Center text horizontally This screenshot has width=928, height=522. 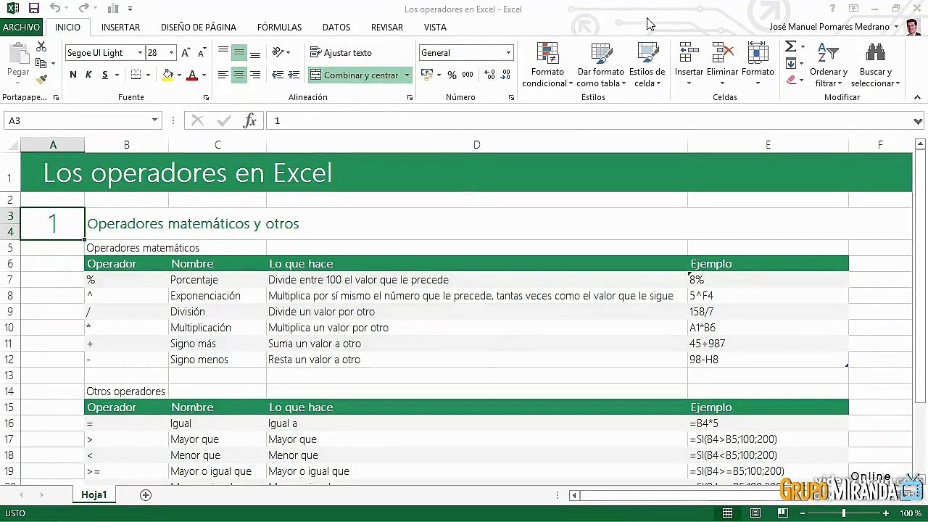[239, 75]
